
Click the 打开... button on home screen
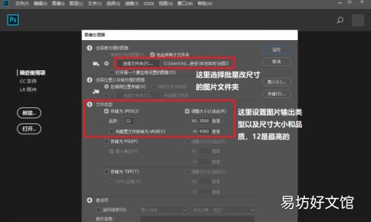pyautogui.click(x=29, y=129)
